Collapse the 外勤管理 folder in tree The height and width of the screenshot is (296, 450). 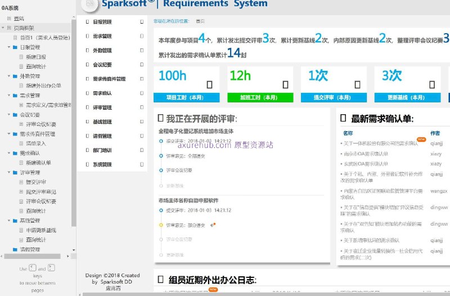(x=9, y=76)
